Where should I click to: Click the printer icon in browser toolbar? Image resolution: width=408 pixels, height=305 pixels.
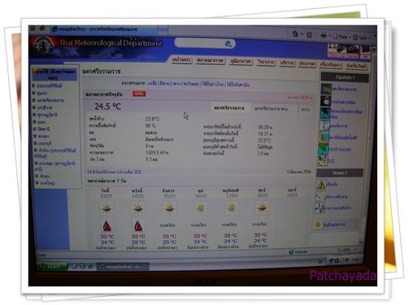(323, 35)
